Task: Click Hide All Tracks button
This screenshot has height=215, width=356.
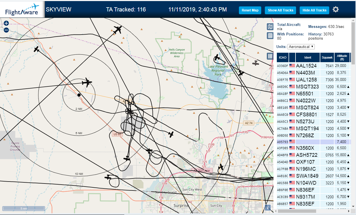Action: tap(314, 10)
